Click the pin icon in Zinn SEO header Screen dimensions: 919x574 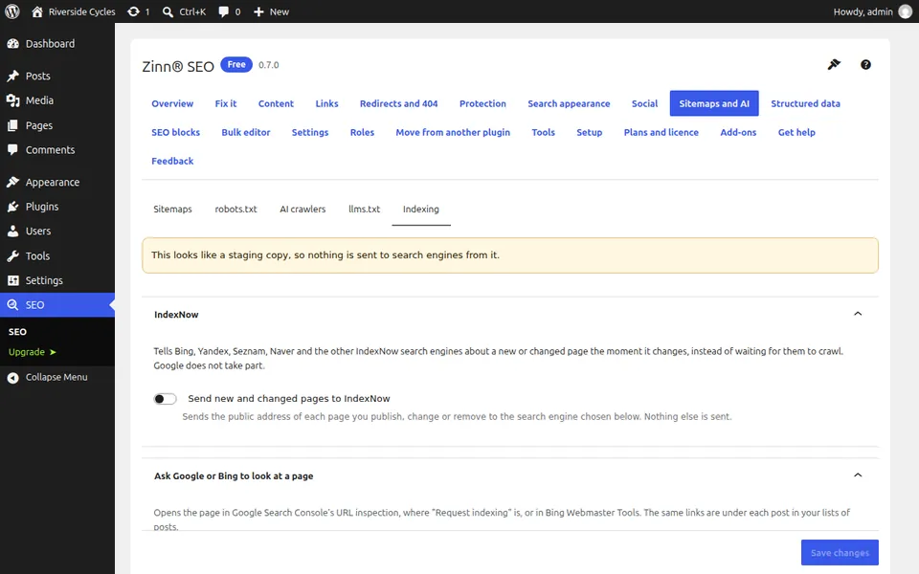pos(834,64)
